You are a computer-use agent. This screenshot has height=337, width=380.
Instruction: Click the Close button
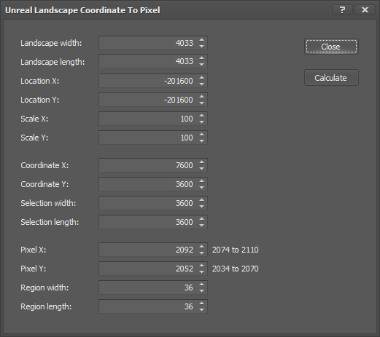(x=331, y=47)
